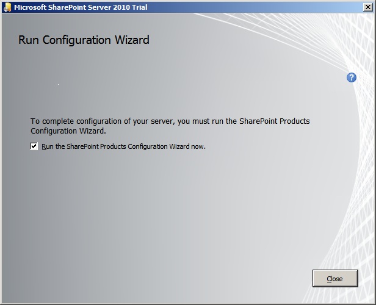Click the blue help question mark icon
376x305 pixels.
[x=351, y=77]
